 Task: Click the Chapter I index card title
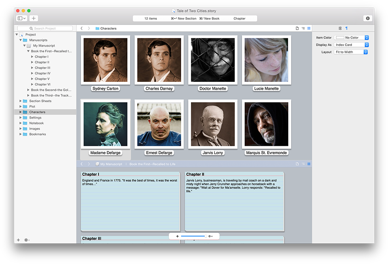tap(91, 174)
